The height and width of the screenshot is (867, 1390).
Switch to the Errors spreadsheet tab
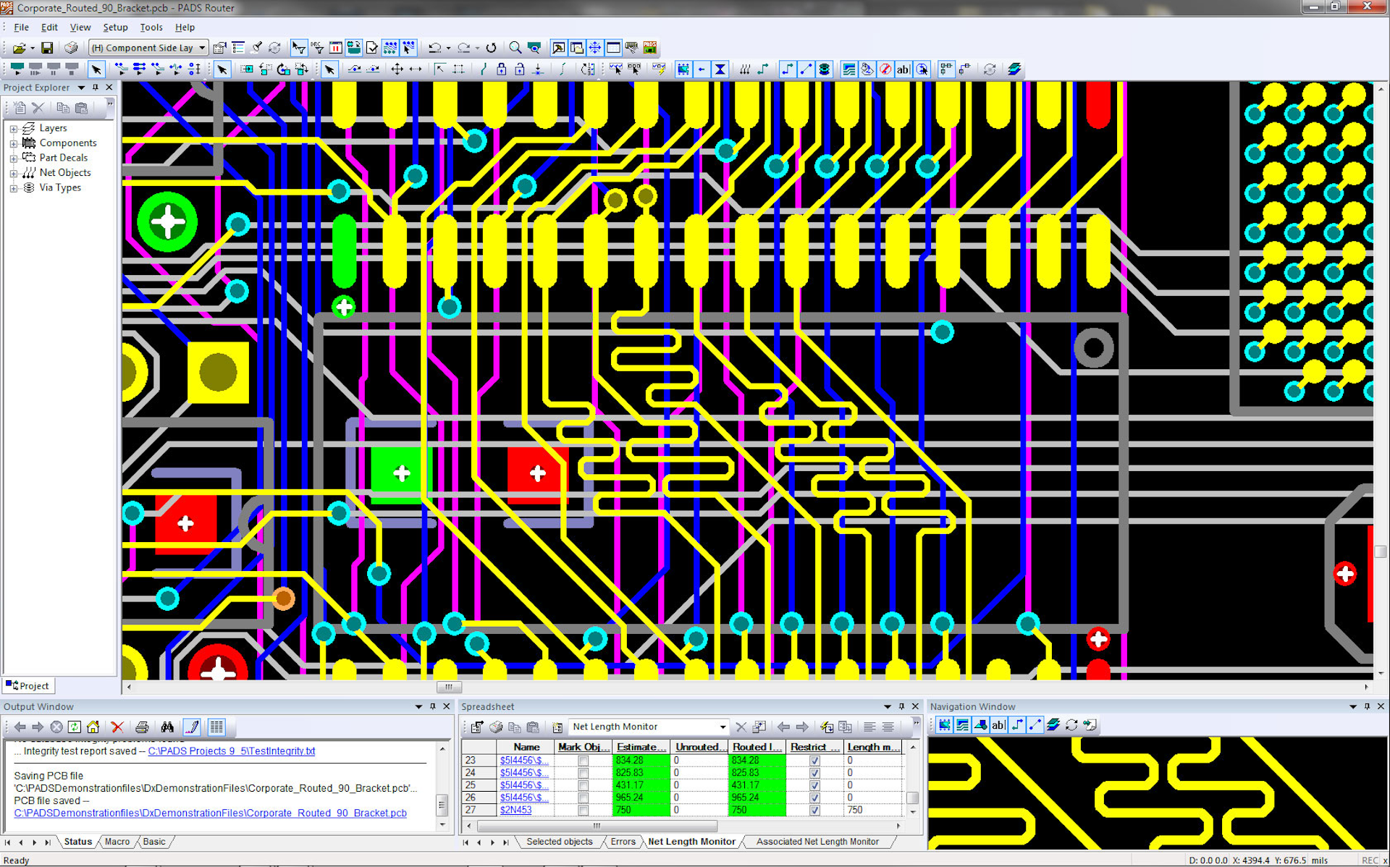coord(623,842)
